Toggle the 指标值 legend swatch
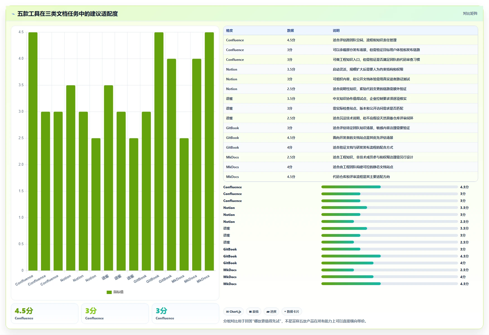 [x=109, y=292]
